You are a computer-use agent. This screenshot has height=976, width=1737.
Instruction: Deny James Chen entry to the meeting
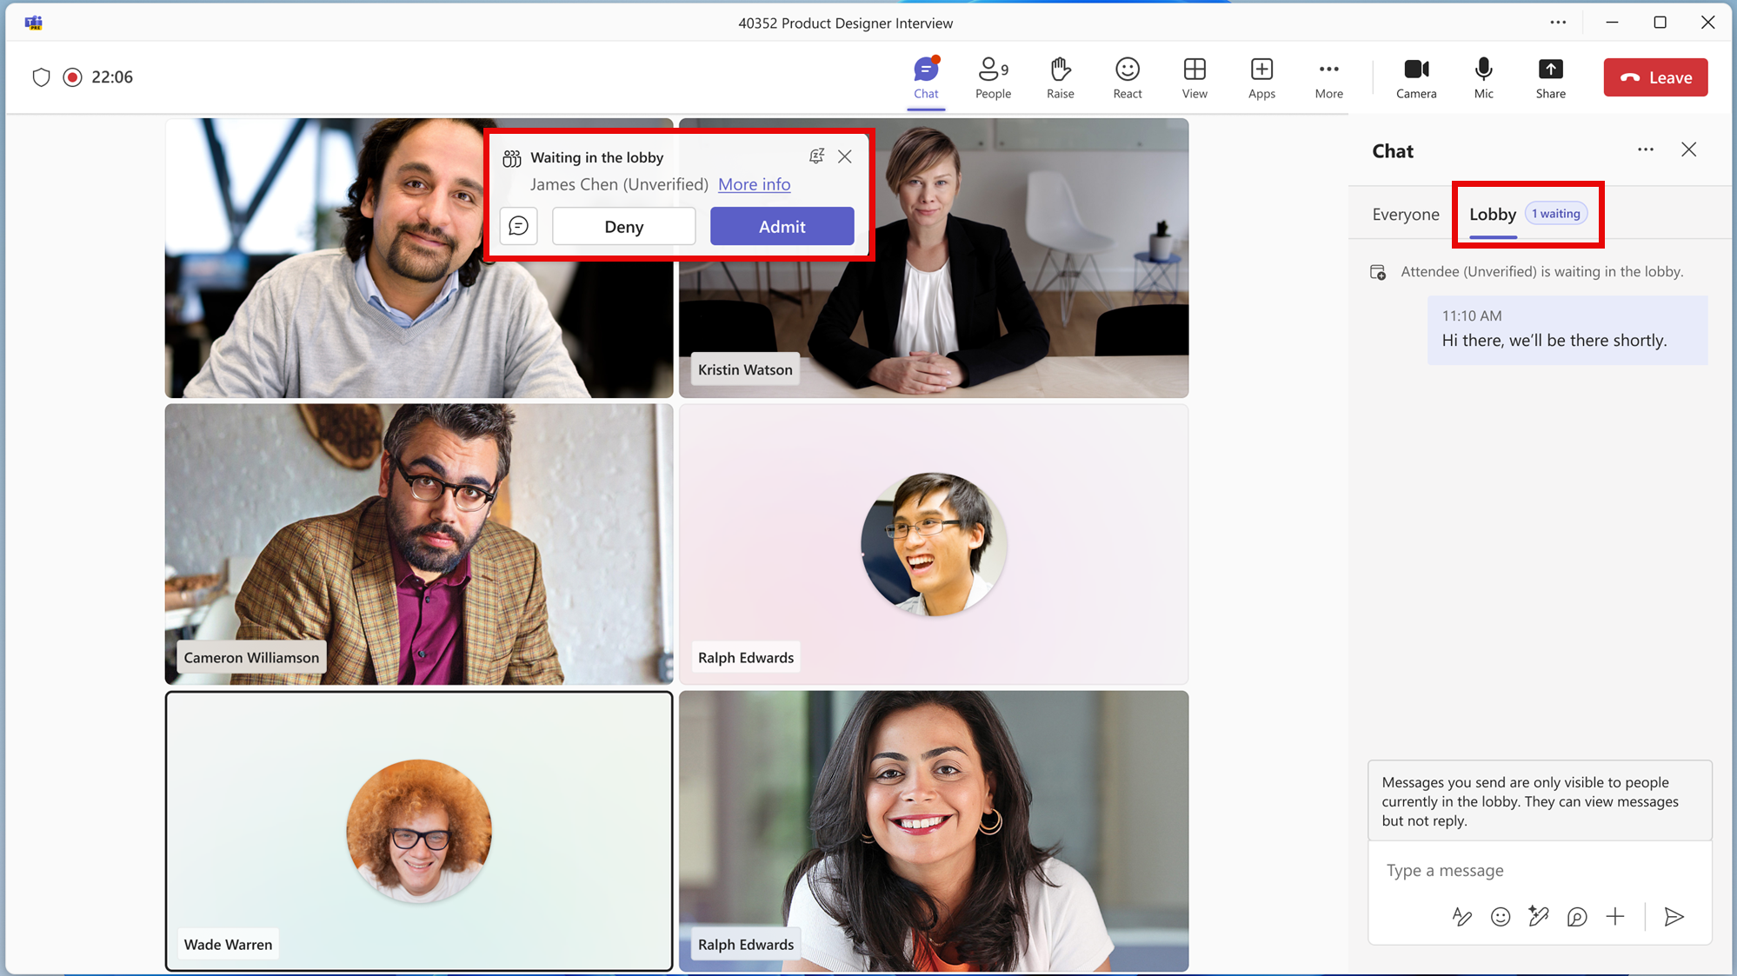[x=623, y=226]
